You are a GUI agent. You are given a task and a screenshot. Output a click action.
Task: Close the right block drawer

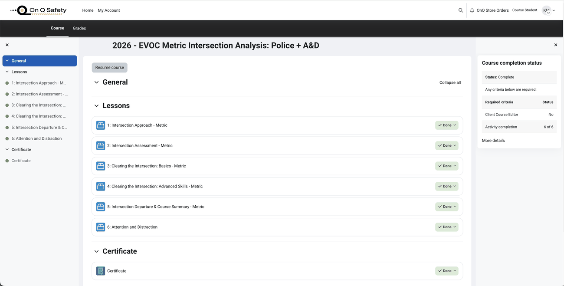click(556, 45)
